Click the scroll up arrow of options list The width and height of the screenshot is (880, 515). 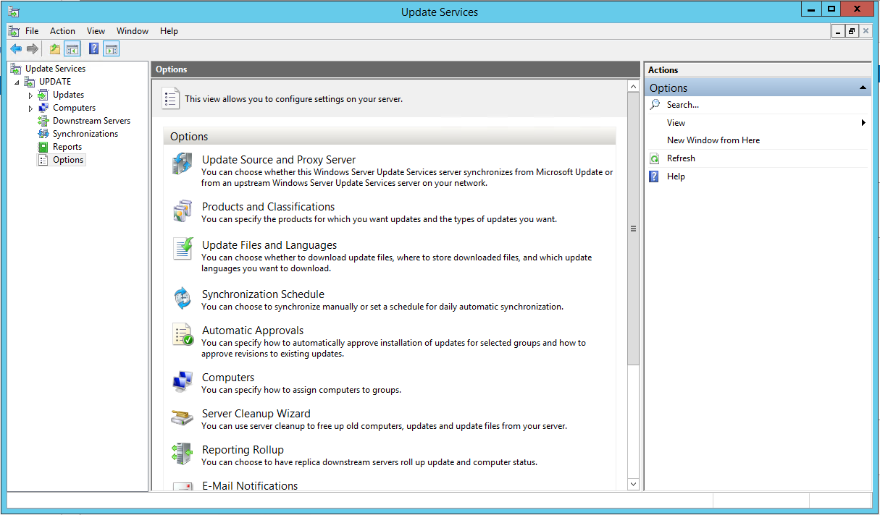pyautogui.click(x=633, y=86)
